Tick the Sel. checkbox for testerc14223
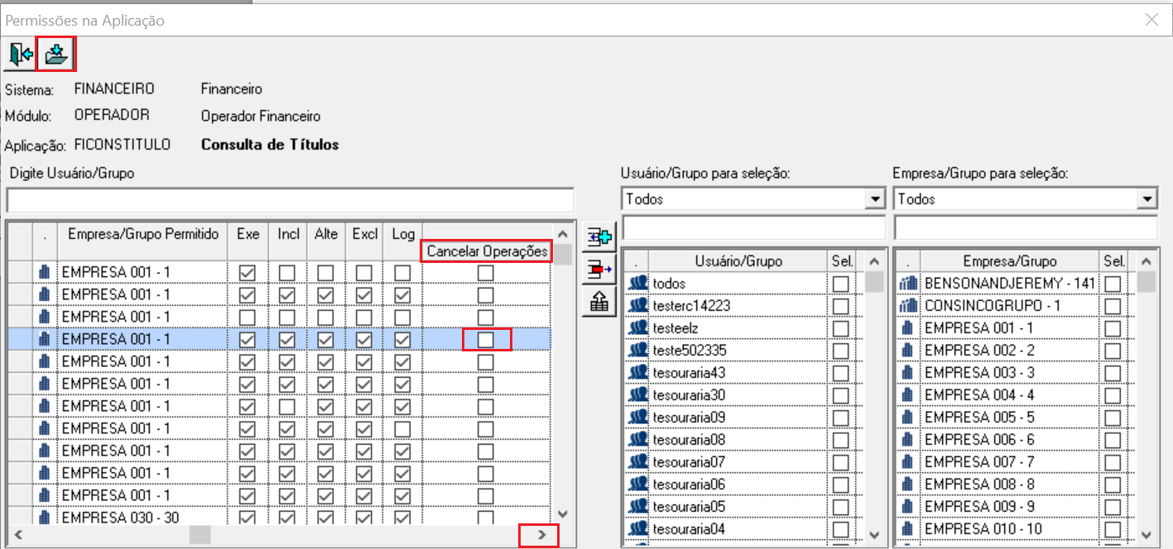1173x549 pixels. pyautogui.click(x=841, y=306)
